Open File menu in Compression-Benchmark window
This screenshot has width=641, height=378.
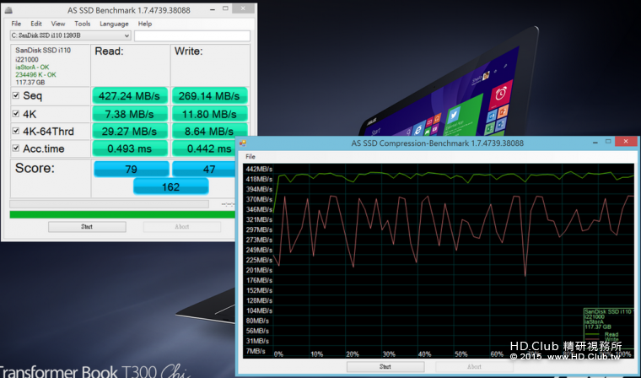pyautogui.click(x=250, y=157)
